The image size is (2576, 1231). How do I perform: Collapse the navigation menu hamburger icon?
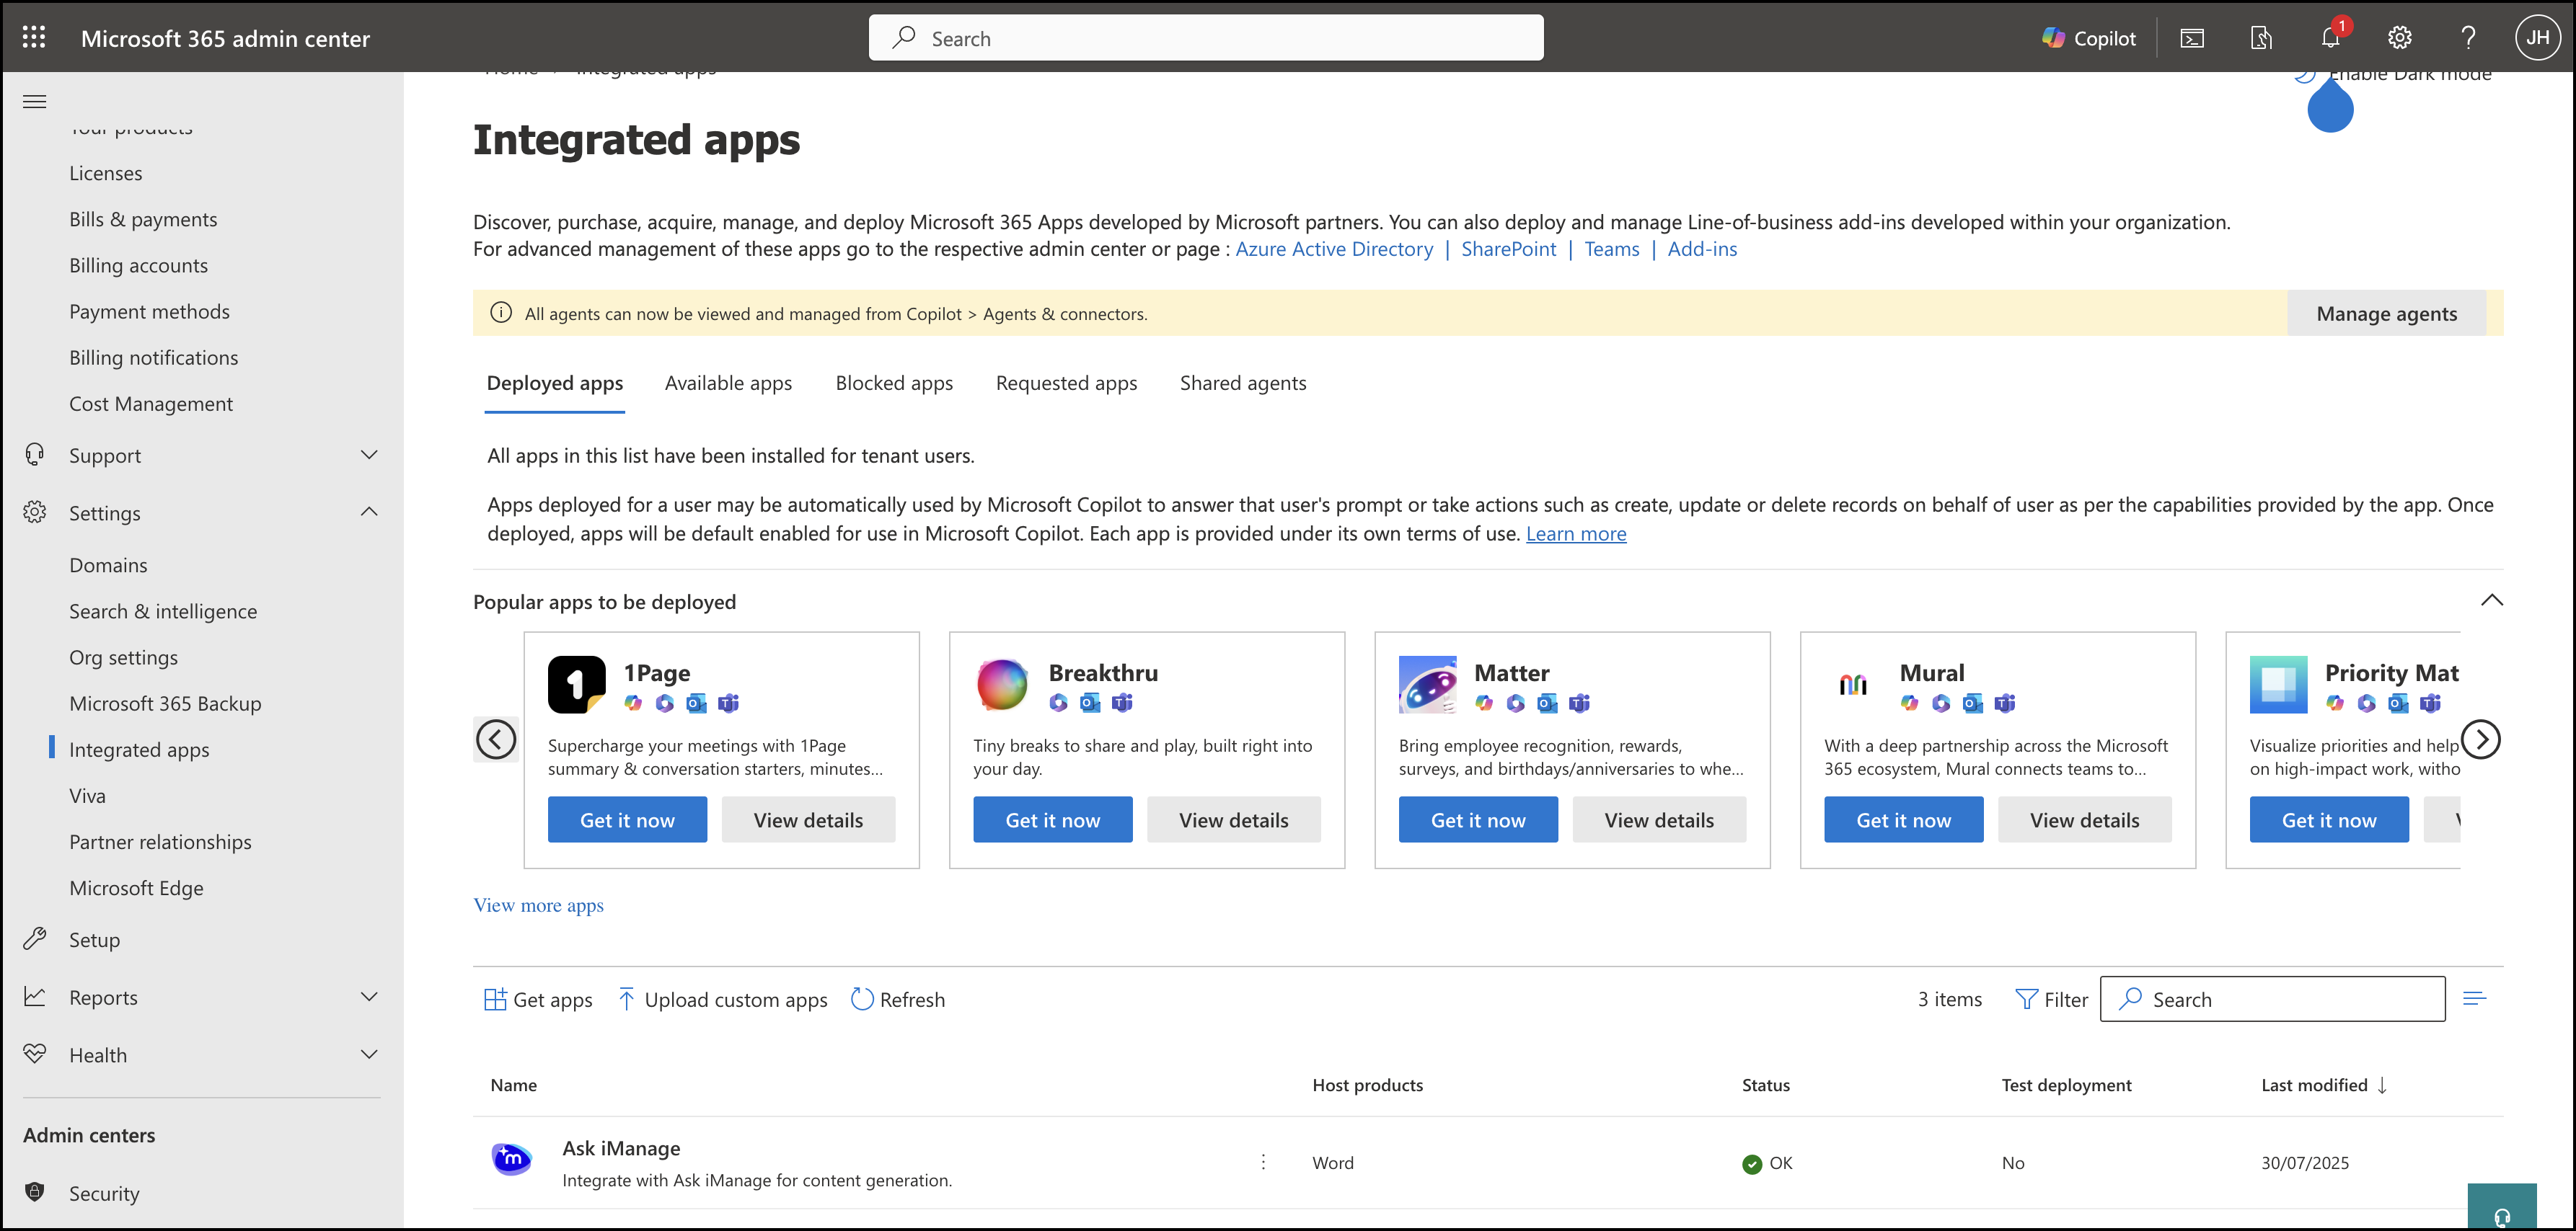pos(35,101)
